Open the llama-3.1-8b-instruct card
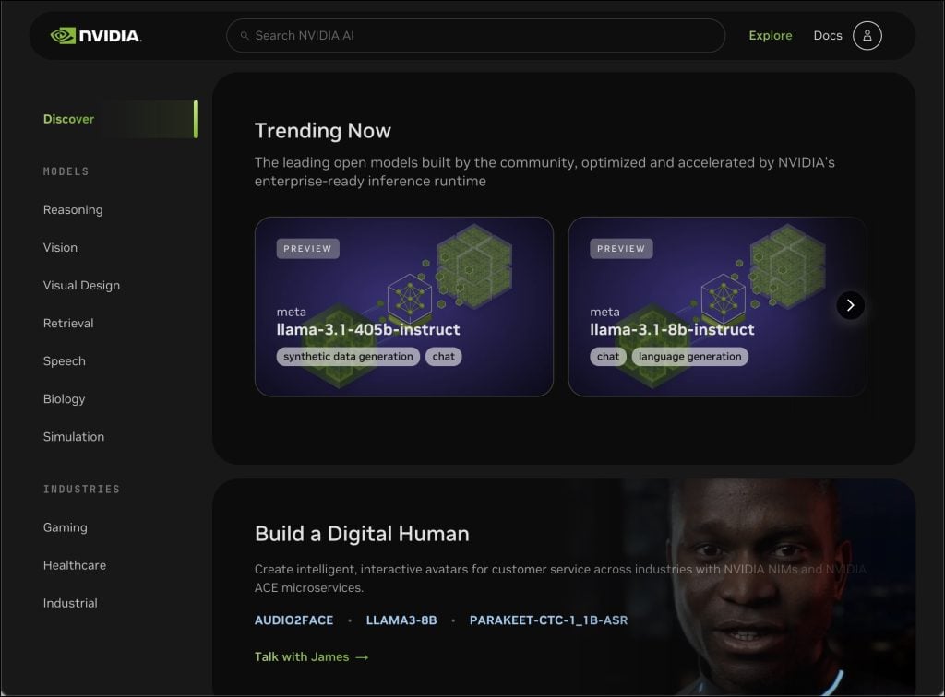Screen dimensions: 945x697 click(x=717, y=306)
